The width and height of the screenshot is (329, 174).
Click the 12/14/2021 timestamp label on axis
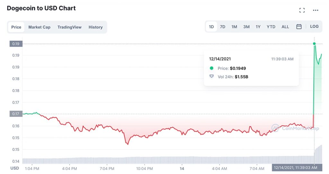295,168
